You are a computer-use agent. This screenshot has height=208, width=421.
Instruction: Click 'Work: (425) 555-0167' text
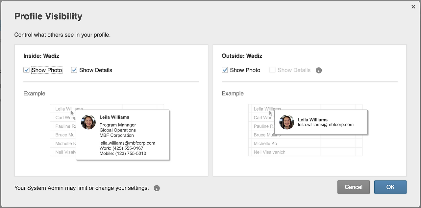point(121,148)
